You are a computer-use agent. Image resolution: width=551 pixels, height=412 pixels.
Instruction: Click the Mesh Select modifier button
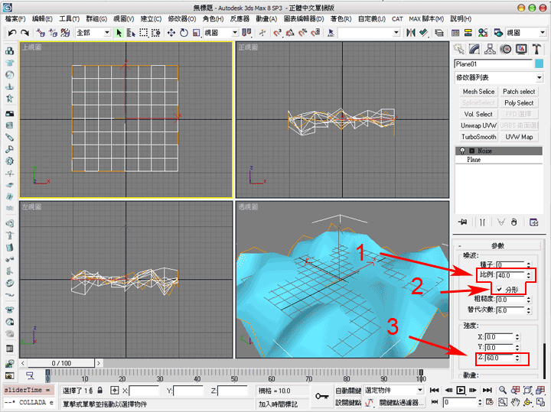pos(478,92)
